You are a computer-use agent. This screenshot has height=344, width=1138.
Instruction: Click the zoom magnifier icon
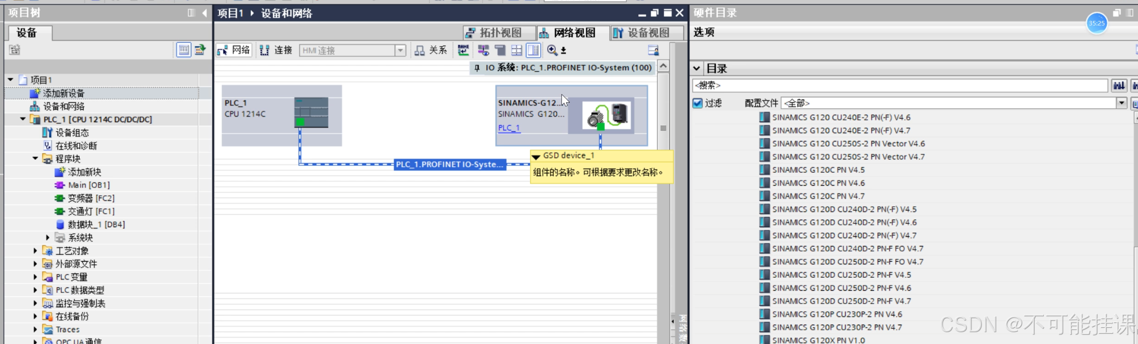(x=552, y=50)
